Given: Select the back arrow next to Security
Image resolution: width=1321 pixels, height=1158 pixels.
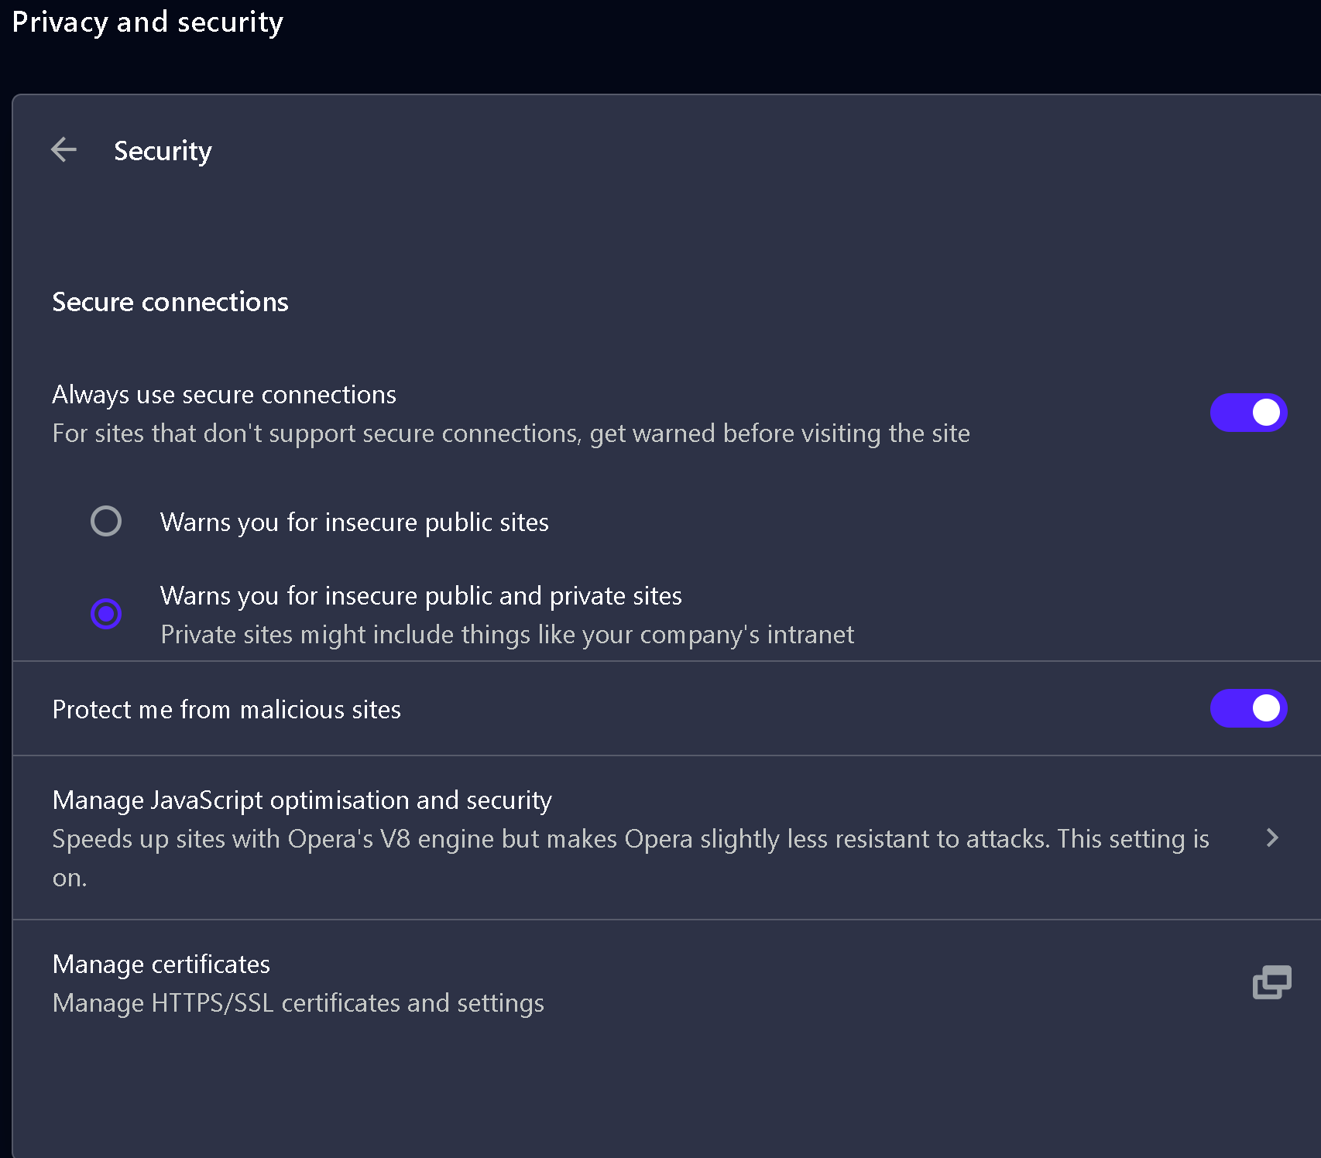Looking at the screenshot, I should [64, 150].
